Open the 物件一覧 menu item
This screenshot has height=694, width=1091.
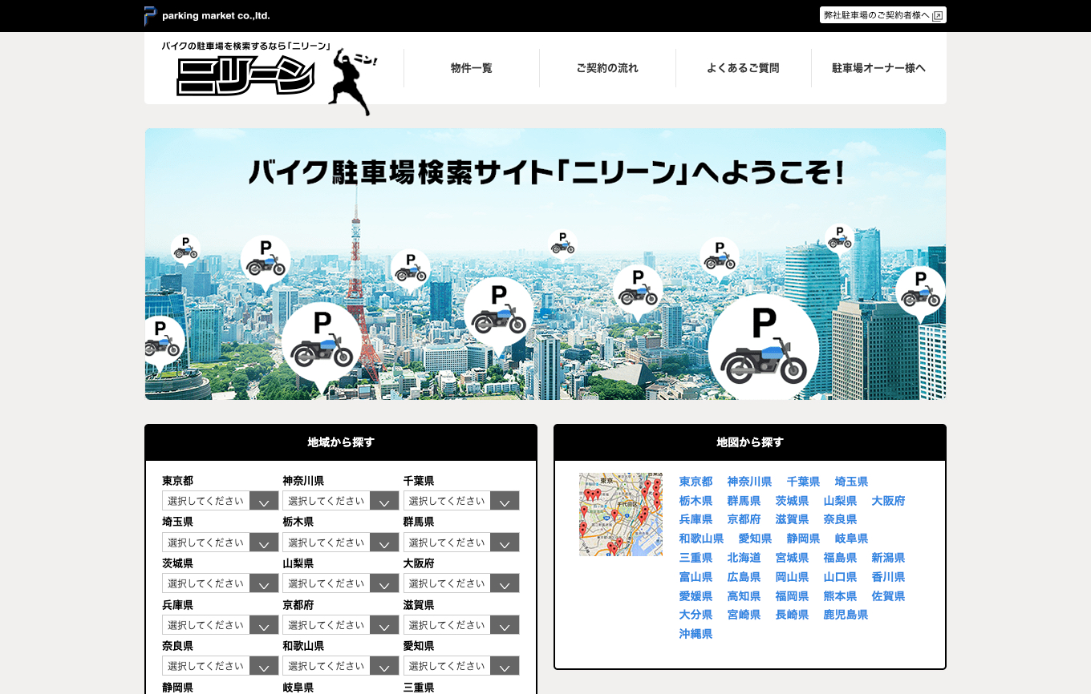click(x=472, y=68)
